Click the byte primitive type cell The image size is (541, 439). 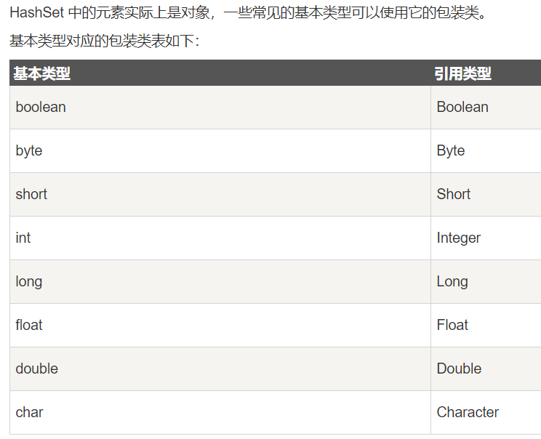(220, 150)
